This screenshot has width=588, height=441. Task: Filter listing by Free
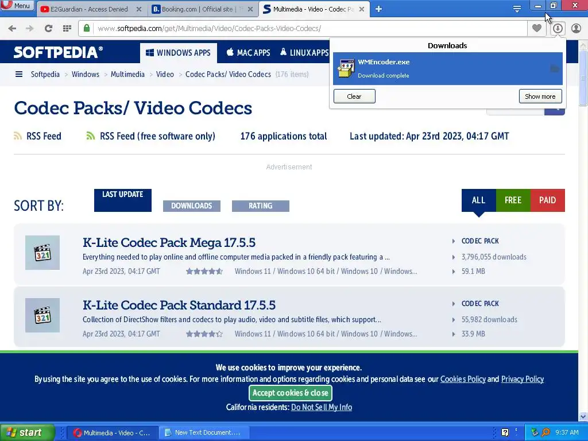pyautogui.click(x=513, y=200)
